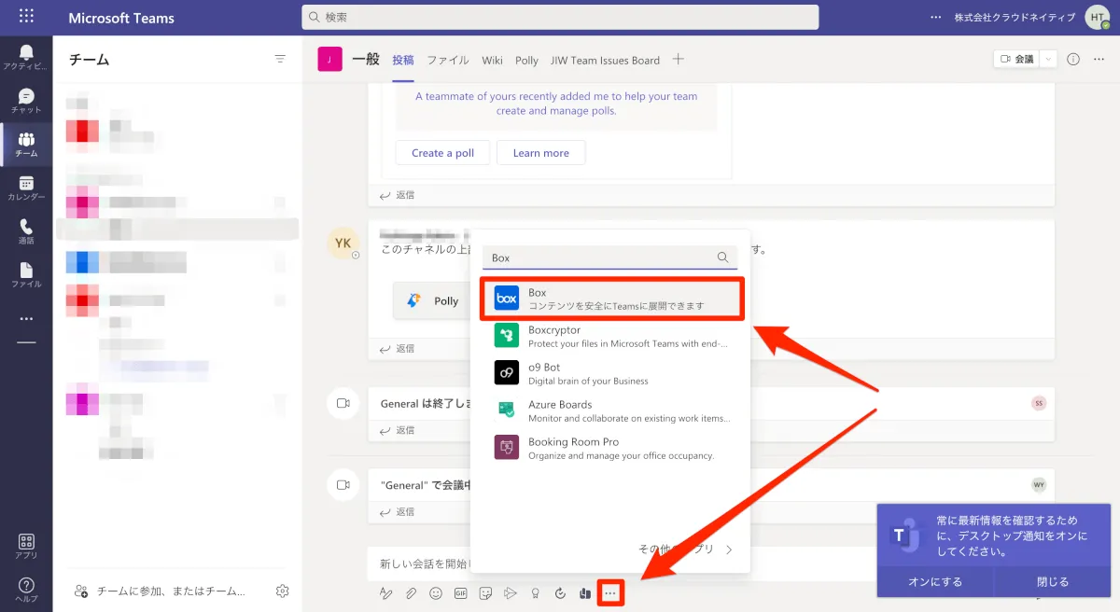Turn on desktop notifications button

tap(935, 581)
